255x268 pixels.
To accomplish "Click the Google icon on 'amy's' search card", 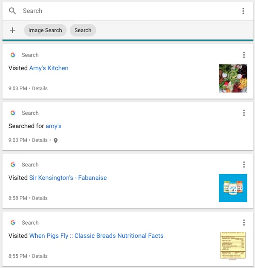I will (x=13, y=113).
